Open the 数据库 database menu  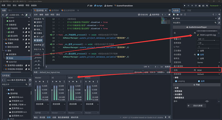coord(34,5)
